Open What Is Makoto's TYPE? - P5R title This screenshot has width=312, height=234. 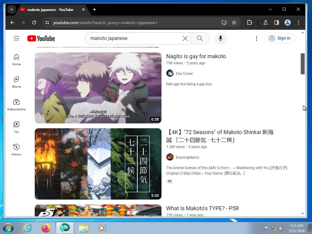tap(202, 208)
